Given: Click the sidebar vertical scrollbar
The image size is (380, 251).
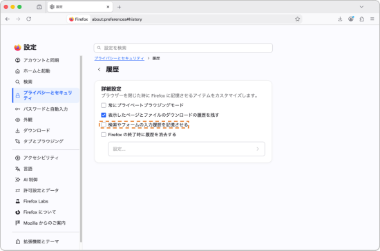Looking at the screenshot, I should coord(81,149).
